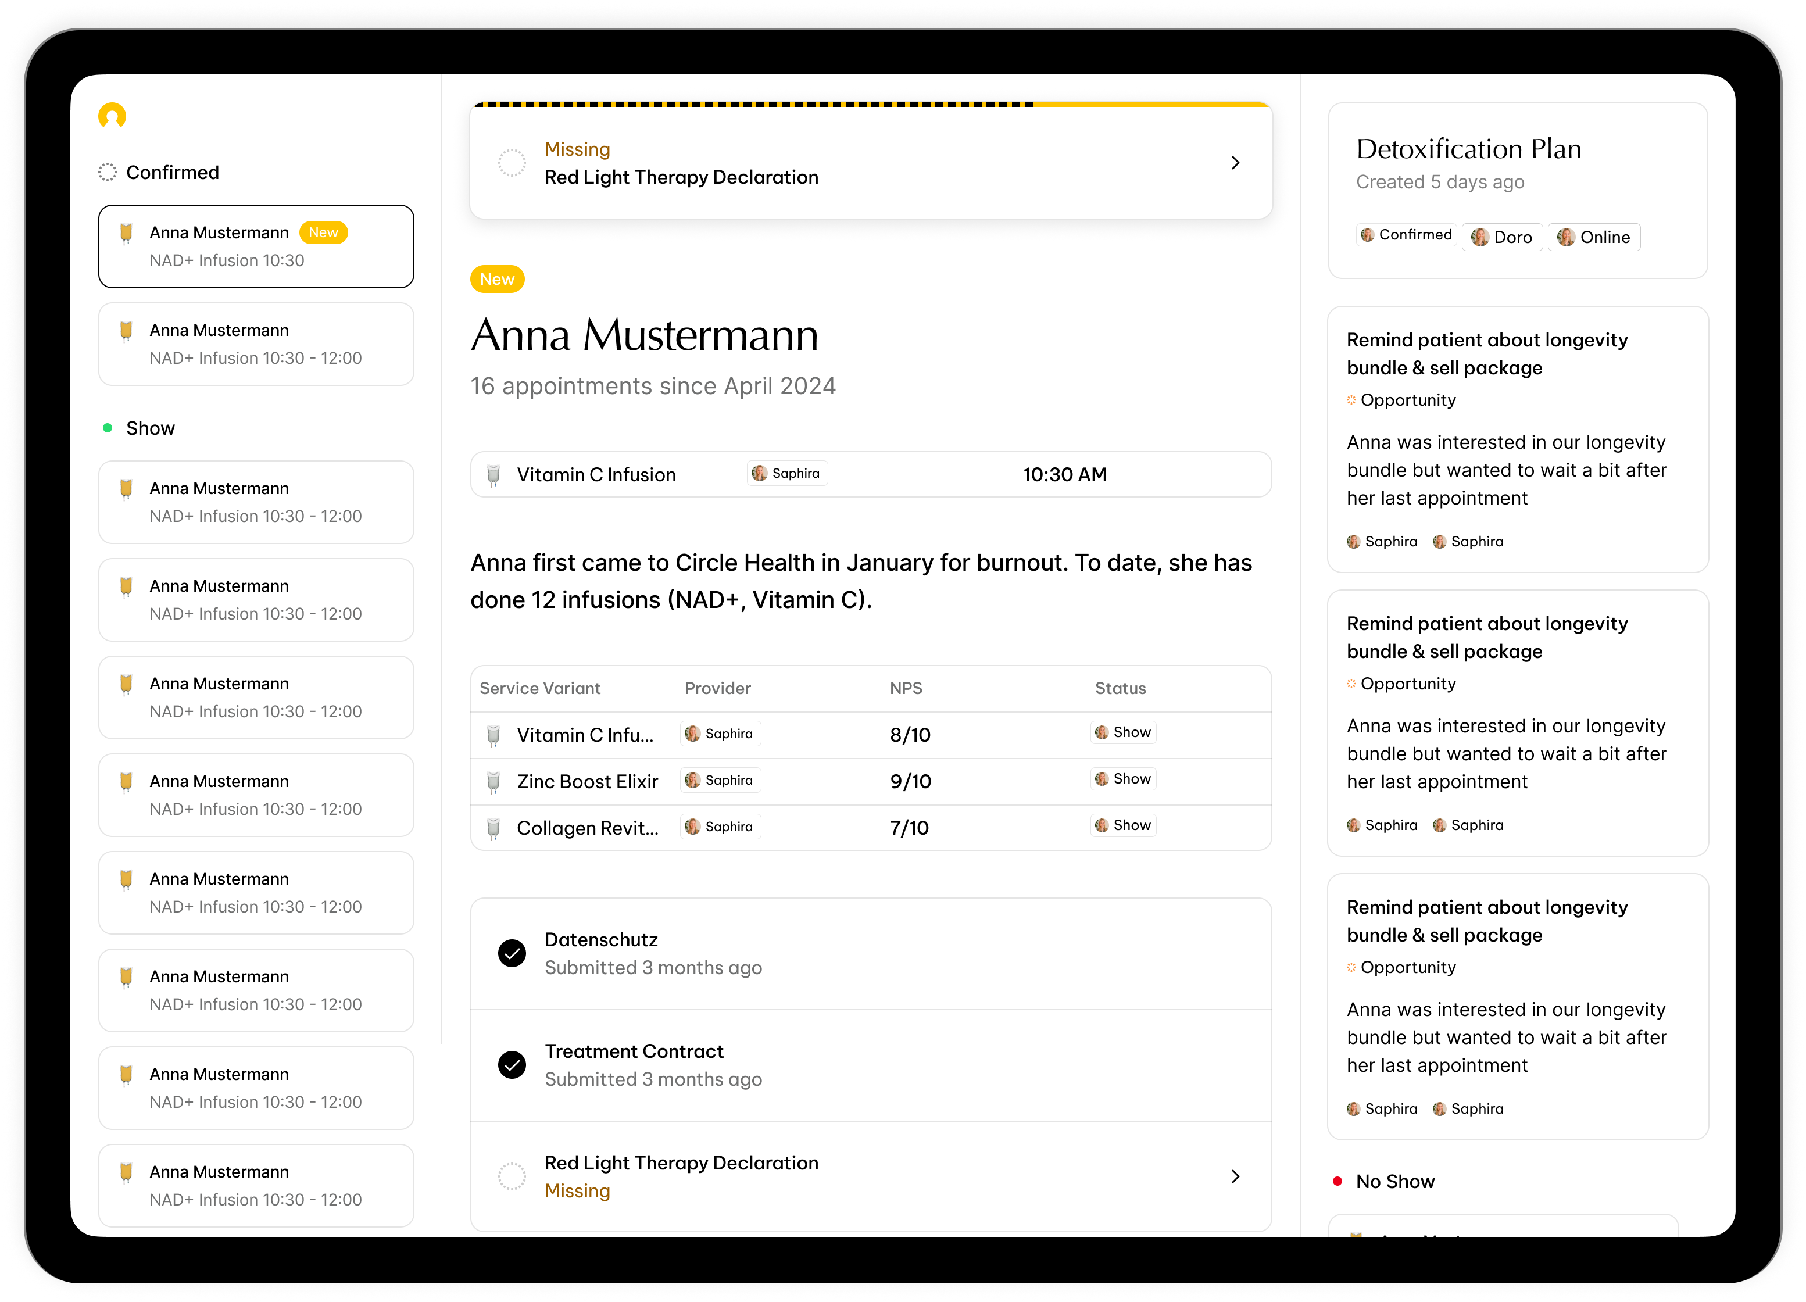Expand the Missing Red Light Therapy banner chevron

coord(1235,163)
